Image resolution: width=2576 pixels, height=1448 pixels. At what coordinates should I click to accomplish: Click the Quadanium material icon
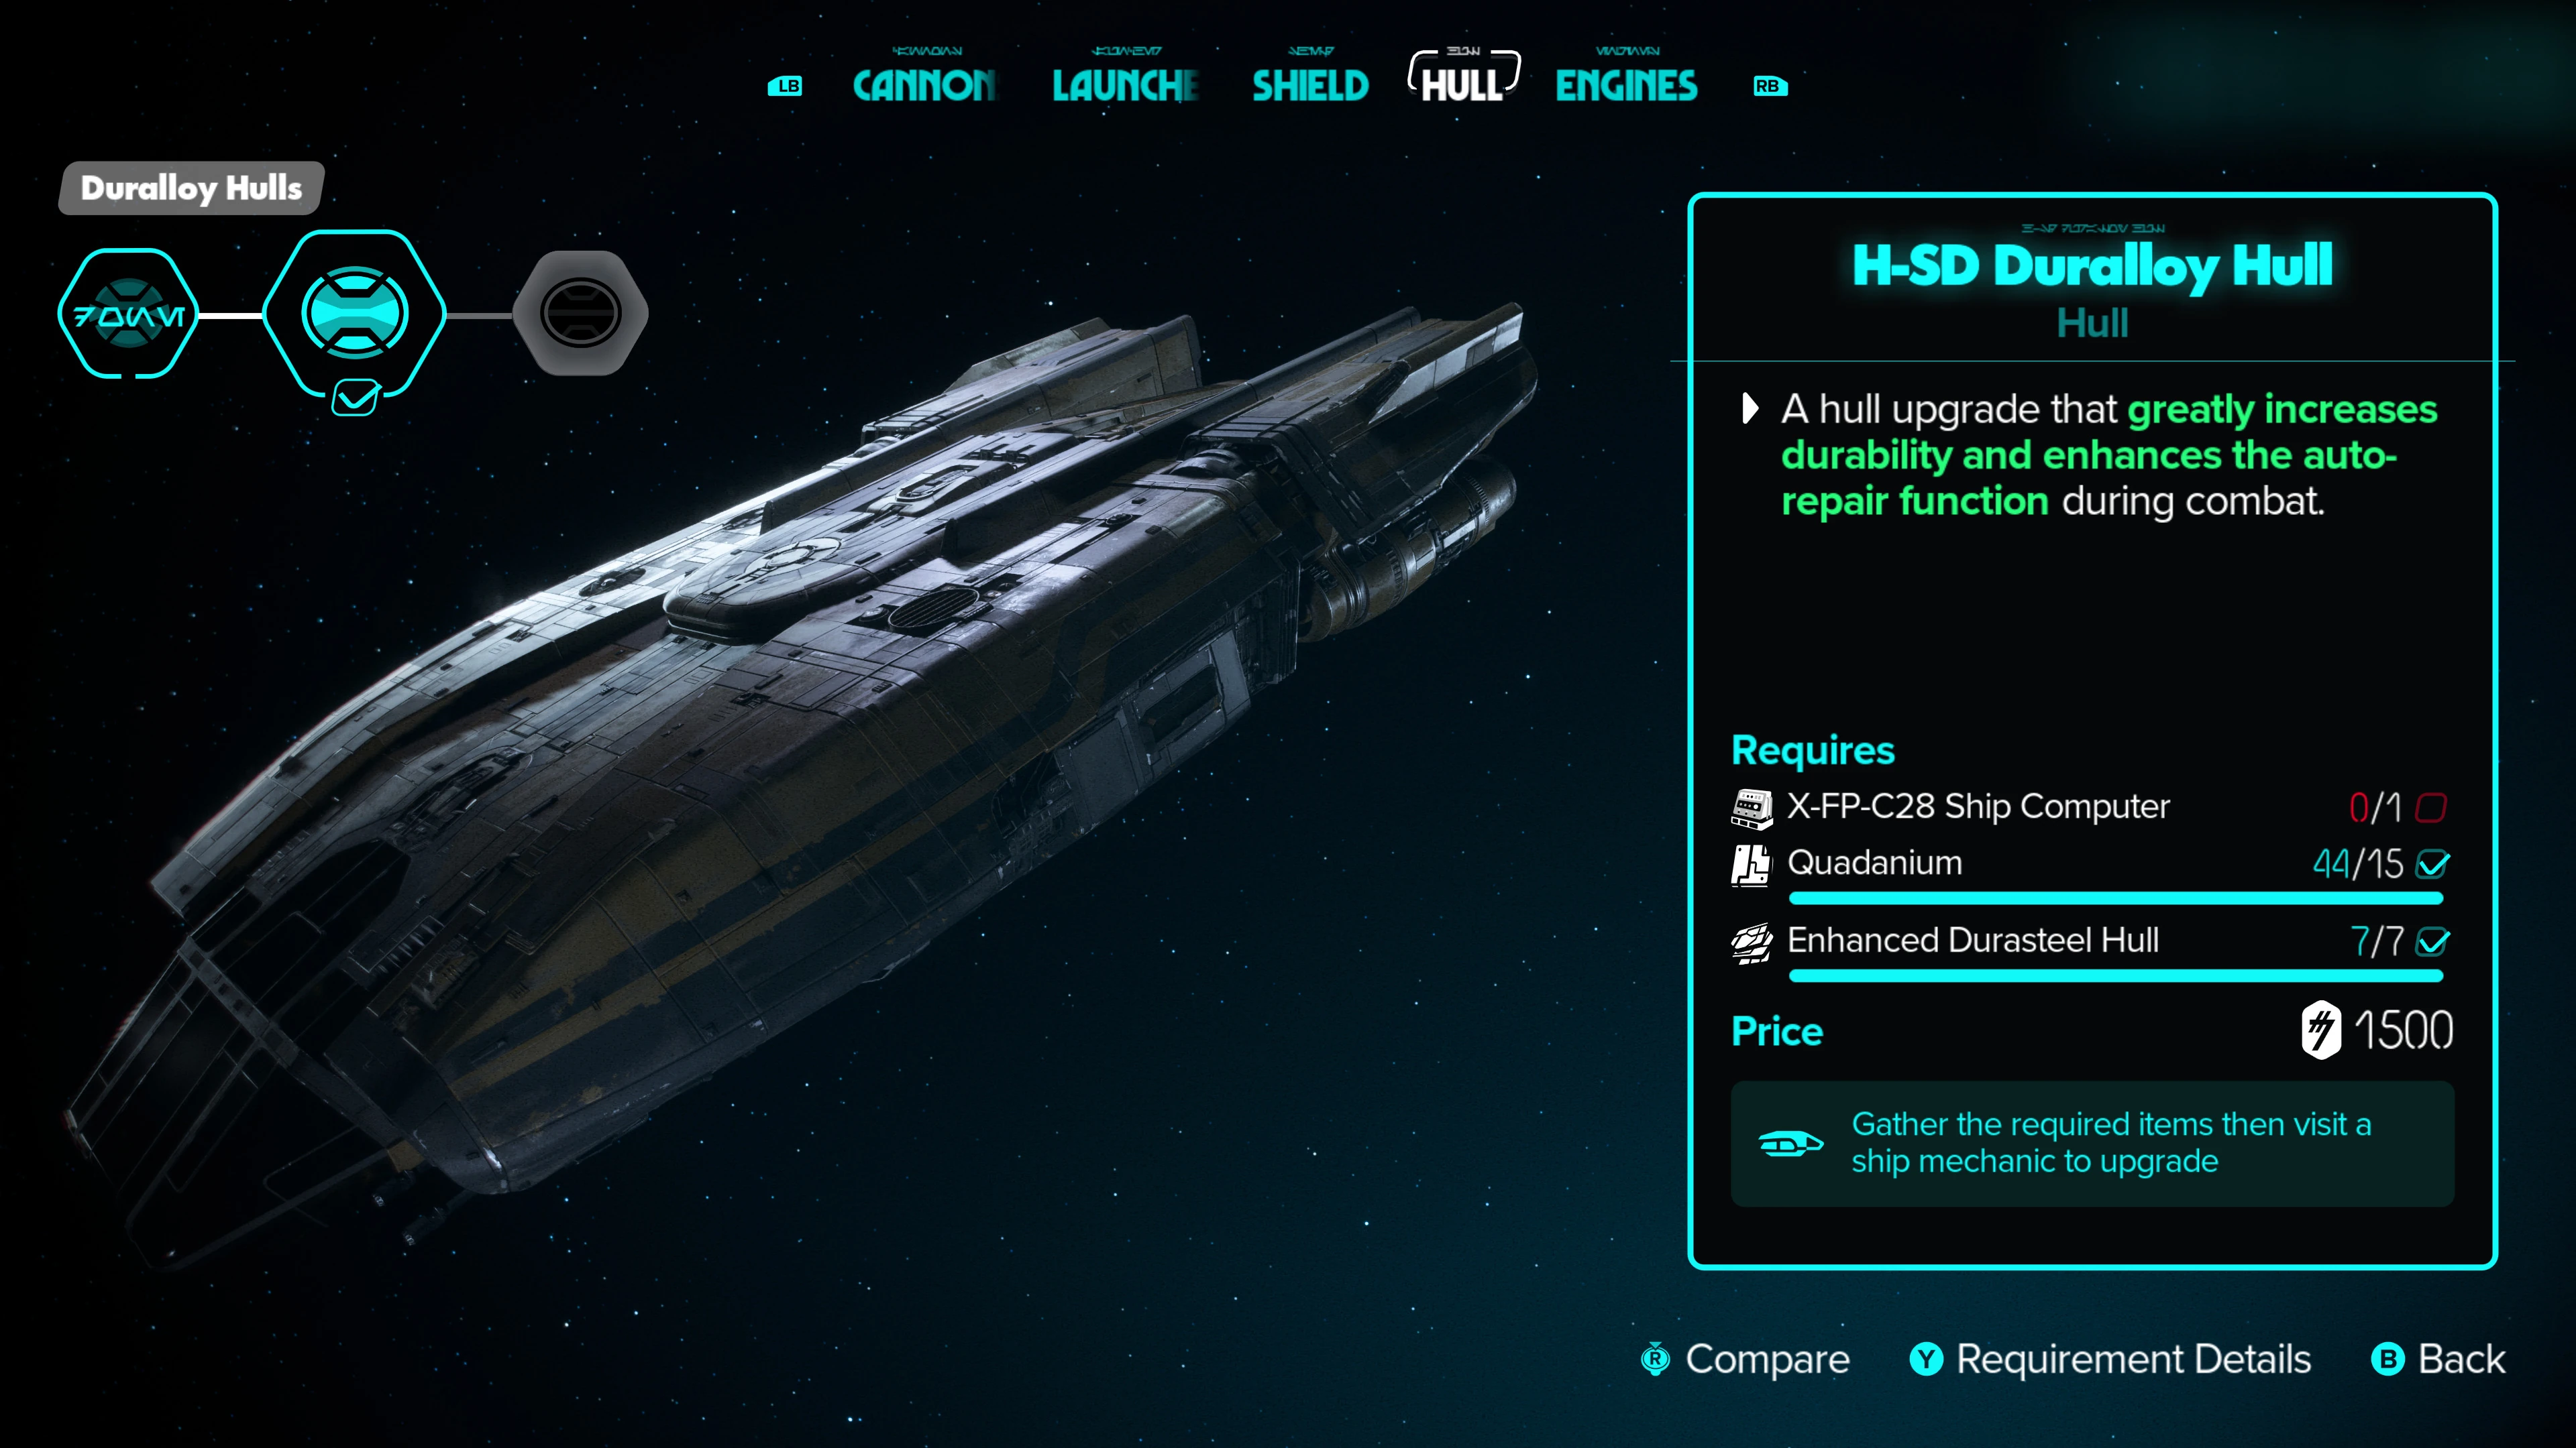[1751, 864]
